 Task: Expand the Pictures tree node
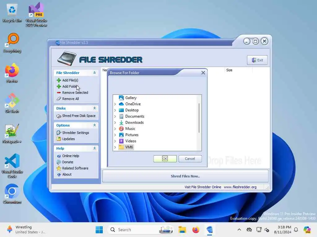point(115,135)
